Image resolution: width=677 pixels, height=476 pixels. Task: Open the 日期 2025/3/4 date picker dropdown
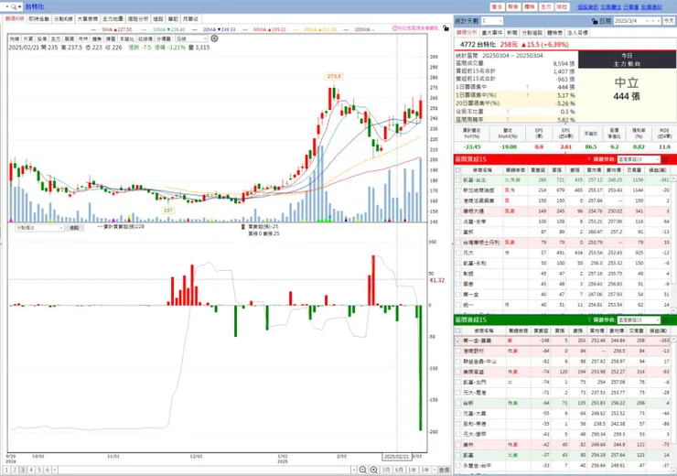click(x=647, y=21)
